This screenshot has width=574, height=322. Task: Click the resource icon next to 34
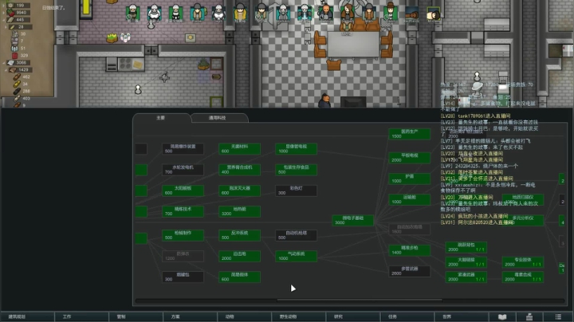tap(17, 84)
